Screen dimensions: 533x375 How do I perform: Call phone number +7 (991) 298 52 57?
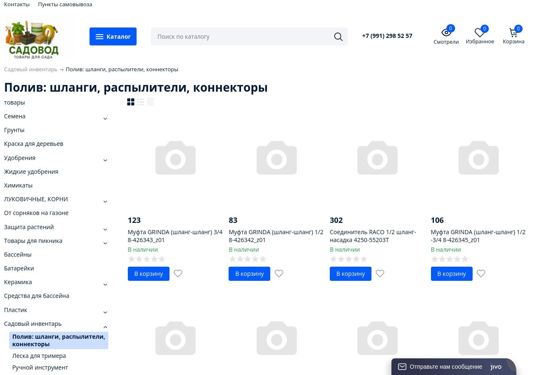coord(387,36)
